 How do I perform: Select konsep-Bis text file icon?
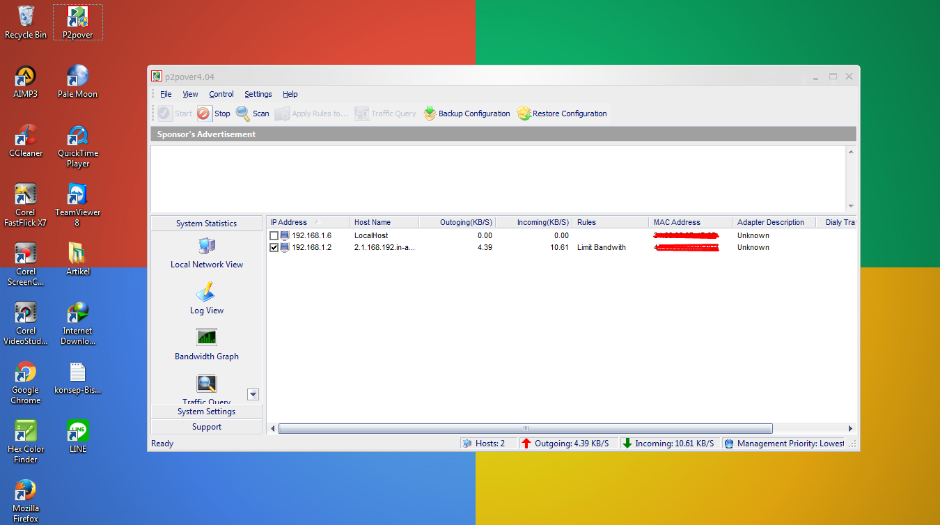(x=77, y=377)
